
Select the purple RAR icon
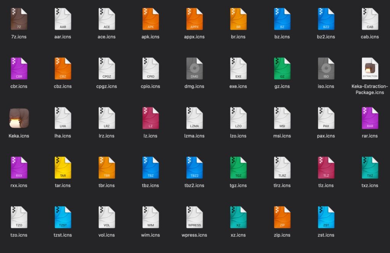point(370,118)
